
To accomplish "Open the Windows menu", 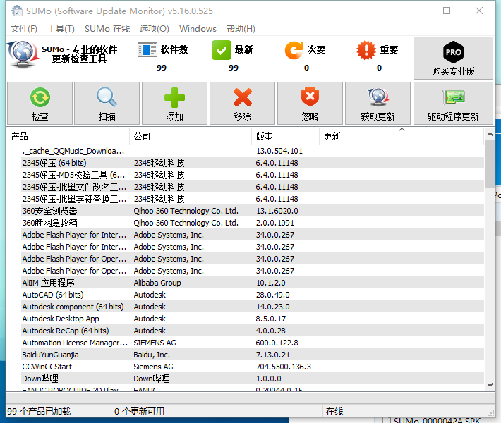I will pyautogui.click(x=198, y=29).
